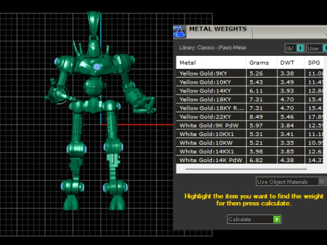Toggle the User library switch
Image resolution: width=327 pixels, height=245 pixels.
(x=325, y=48)
